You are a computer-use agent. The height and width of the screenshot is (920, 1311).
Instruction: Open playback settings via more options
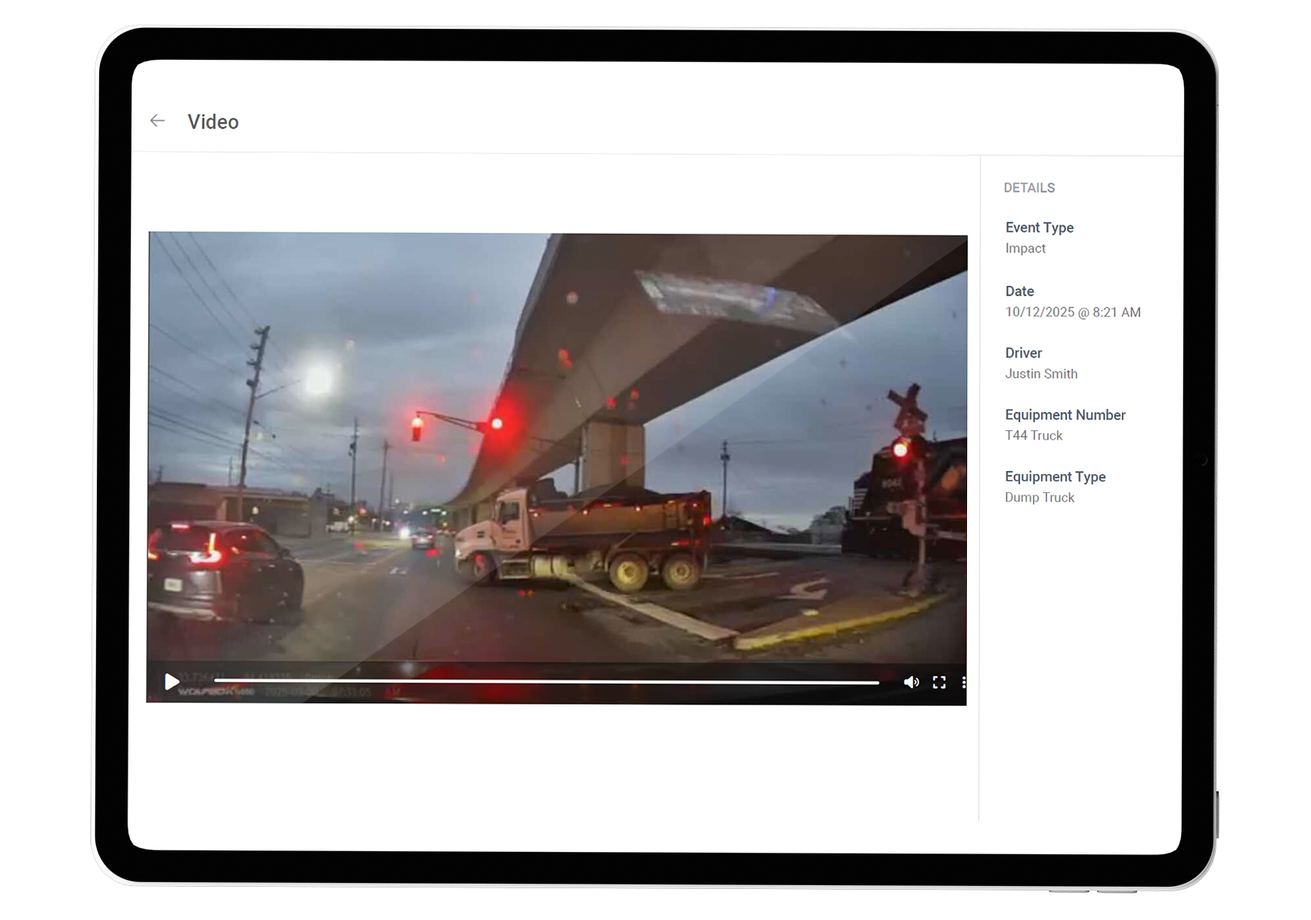(965, 682)
